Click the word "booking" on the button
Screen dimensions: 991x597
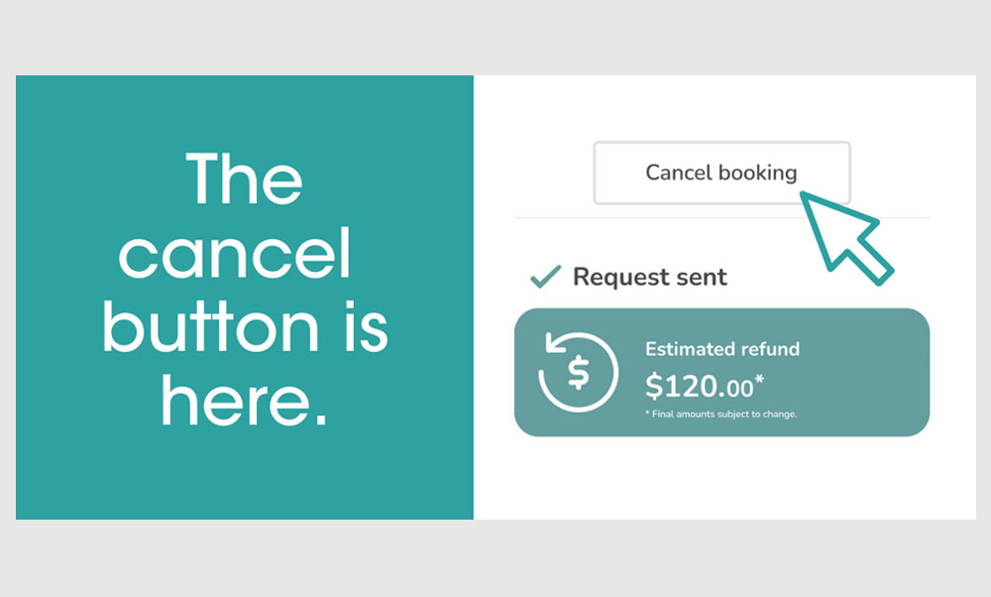click(x=758, y=173)
